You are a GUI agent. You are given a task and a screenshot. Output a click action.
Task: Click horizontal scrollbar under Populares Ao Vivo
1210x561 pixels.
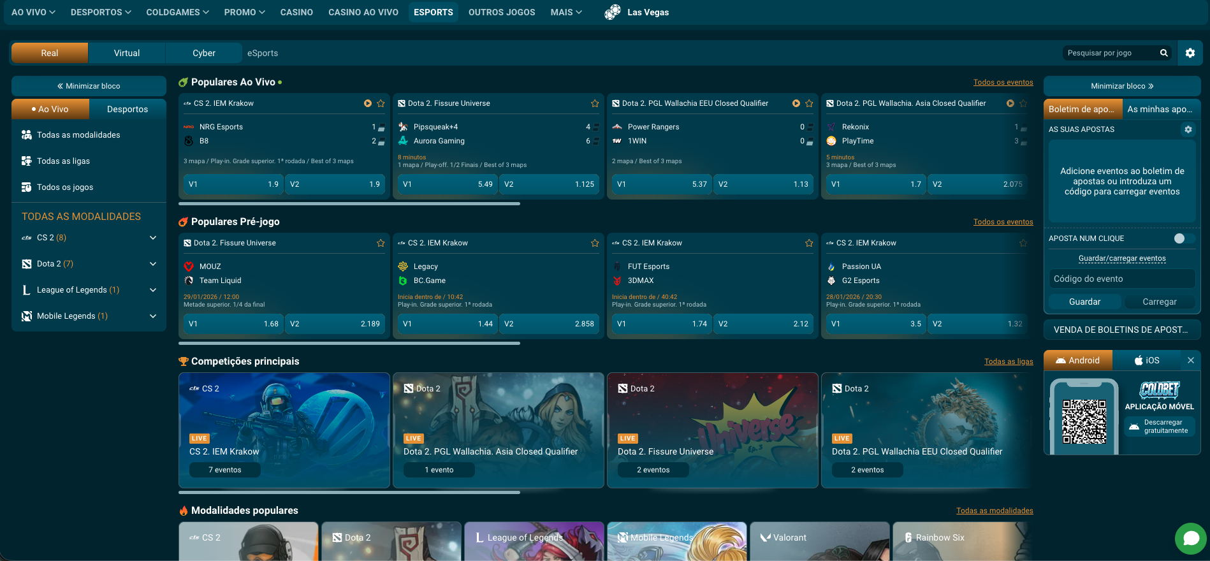pyautogui.click(x=349, y=204)
